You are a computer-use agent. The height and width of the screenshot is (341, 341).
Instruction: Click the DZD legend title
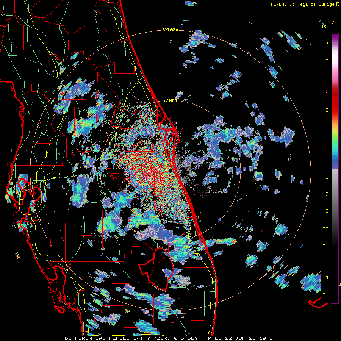point(333,23)
